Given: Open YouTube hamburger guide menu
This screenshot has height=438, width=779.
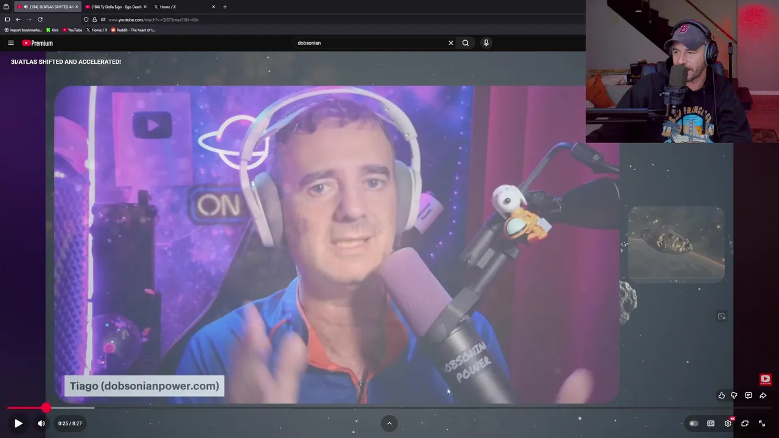Looking at the screenshot, I should tap(10, 43).
